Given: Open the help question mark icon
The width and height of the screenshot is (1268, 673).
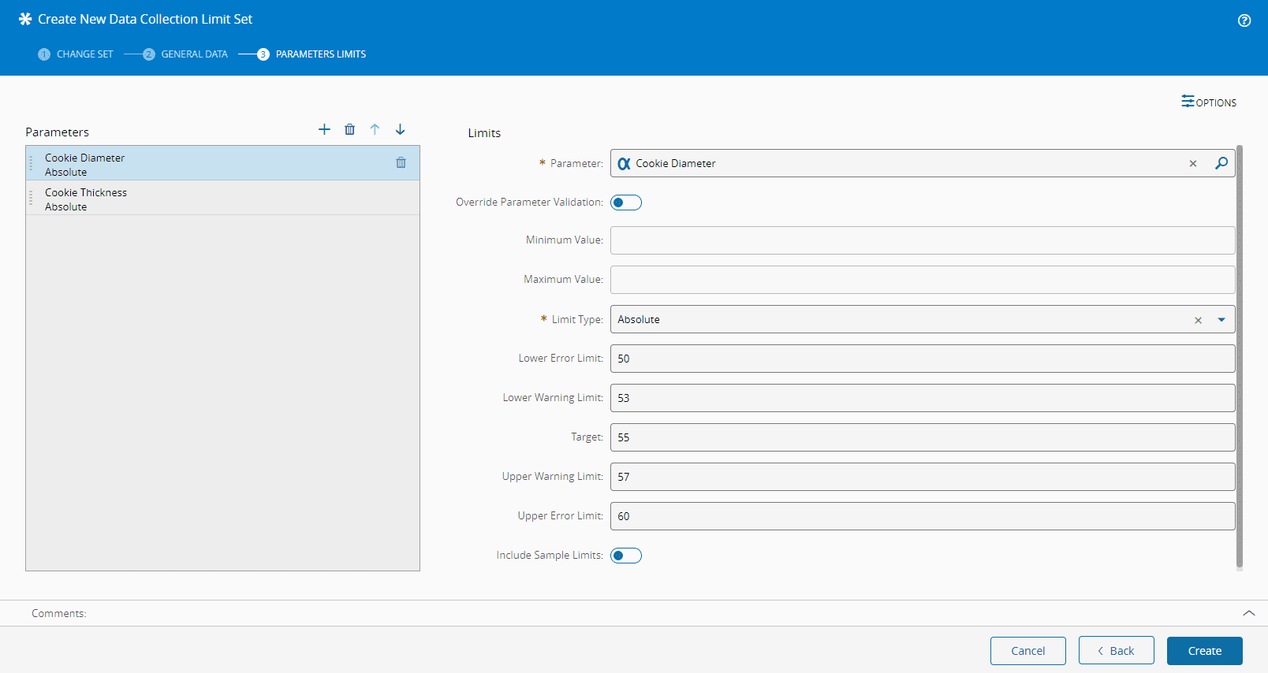Looking at the screenshot, I should (1244, 20).
